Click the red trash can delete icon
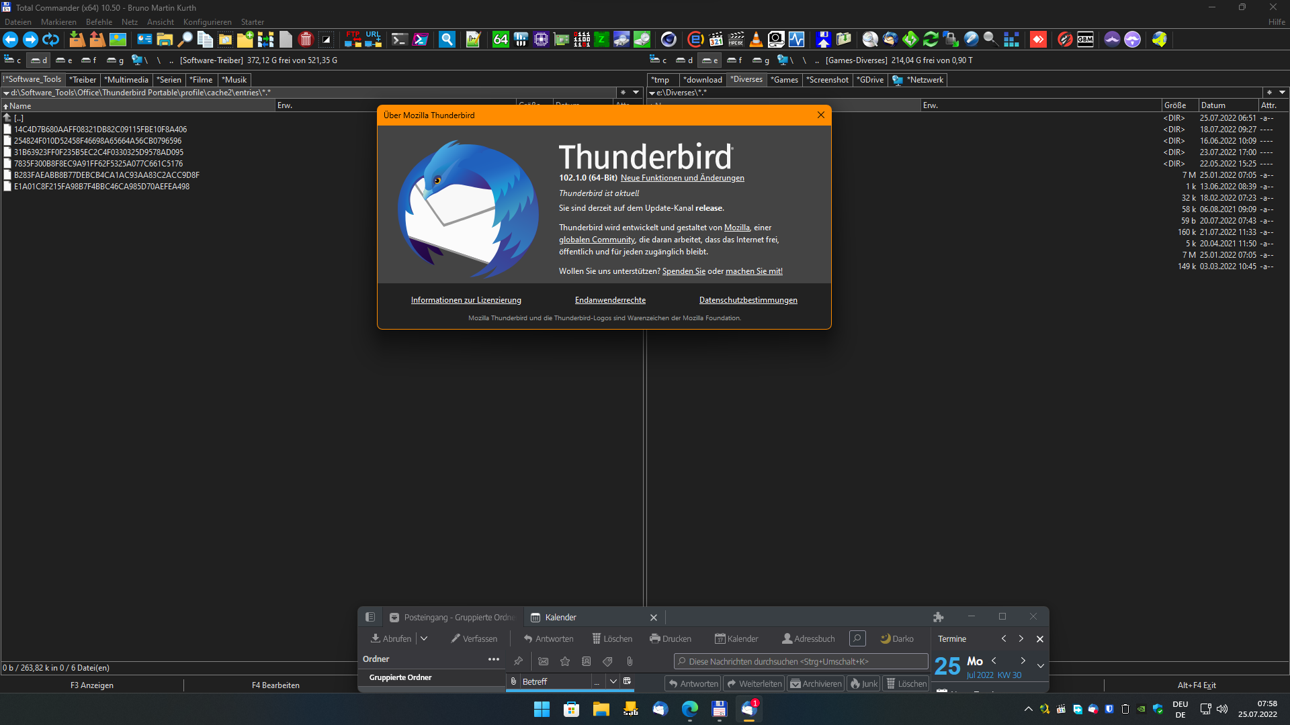Image resolution: width=1290 pixels, height=725 pixels. pyautogui.click(x=306, y=40)
